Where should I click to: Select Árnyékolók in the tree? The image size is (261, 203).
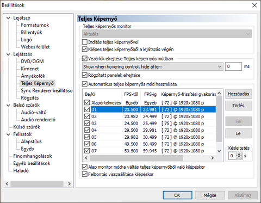coord(33,76)
